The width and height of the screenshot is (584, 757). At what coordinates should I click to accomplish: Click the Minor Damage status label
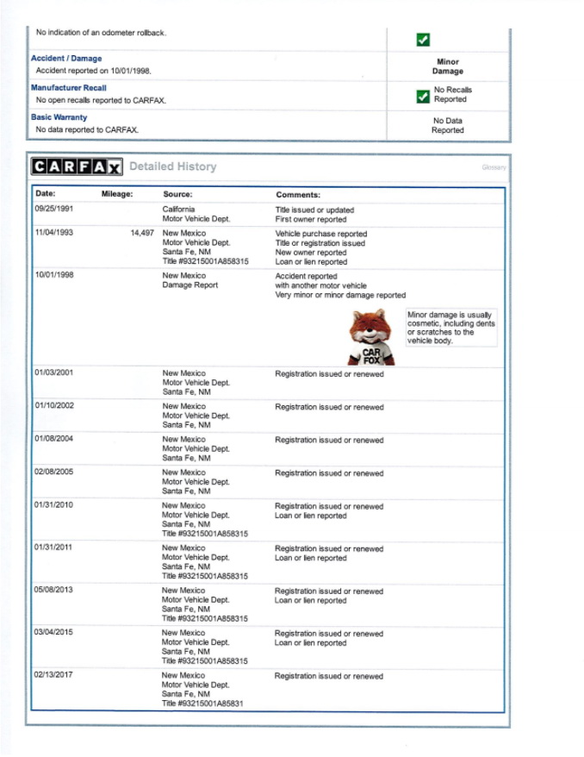coord(447,66)
